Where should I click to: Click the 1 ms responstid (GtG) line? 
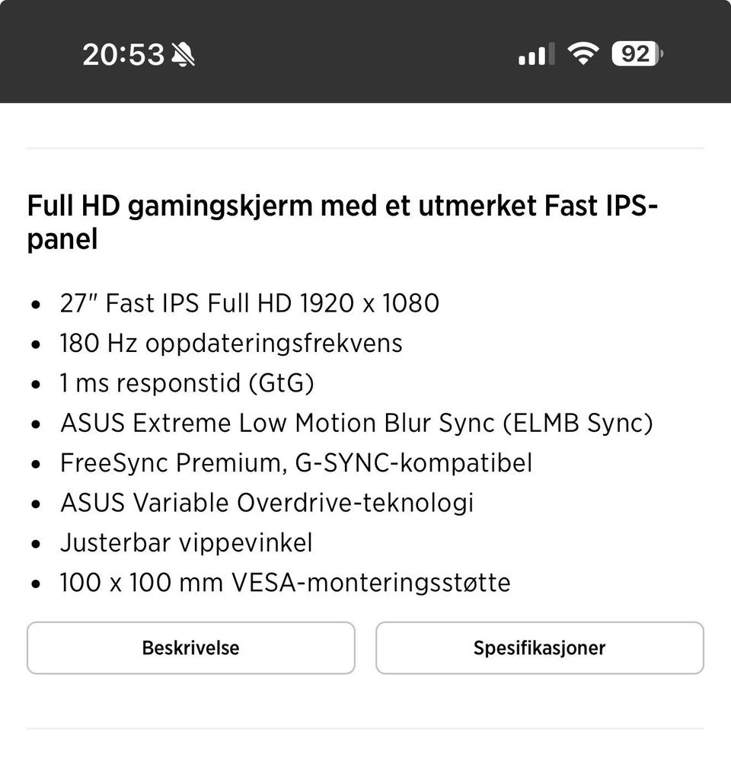[x=187, y=383]
